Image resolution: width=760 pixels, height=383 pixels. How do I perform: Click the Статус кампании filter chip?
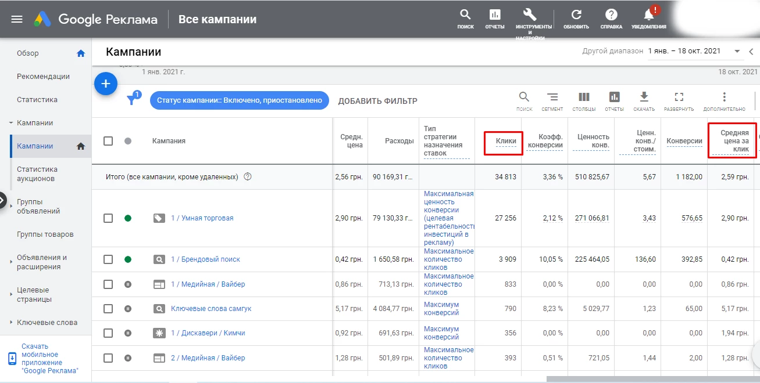click(x=240, y=100)
